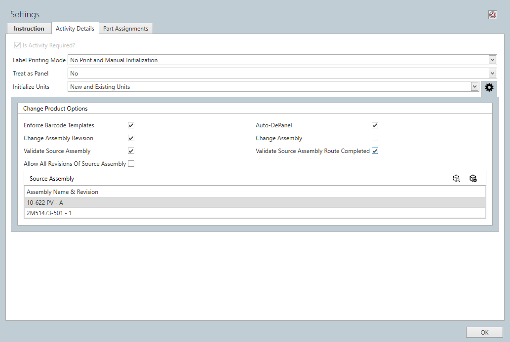Disable Change Assembly Revision
Image resolution: width=510 pixels, height=342 pixels.
coord(131,138)
